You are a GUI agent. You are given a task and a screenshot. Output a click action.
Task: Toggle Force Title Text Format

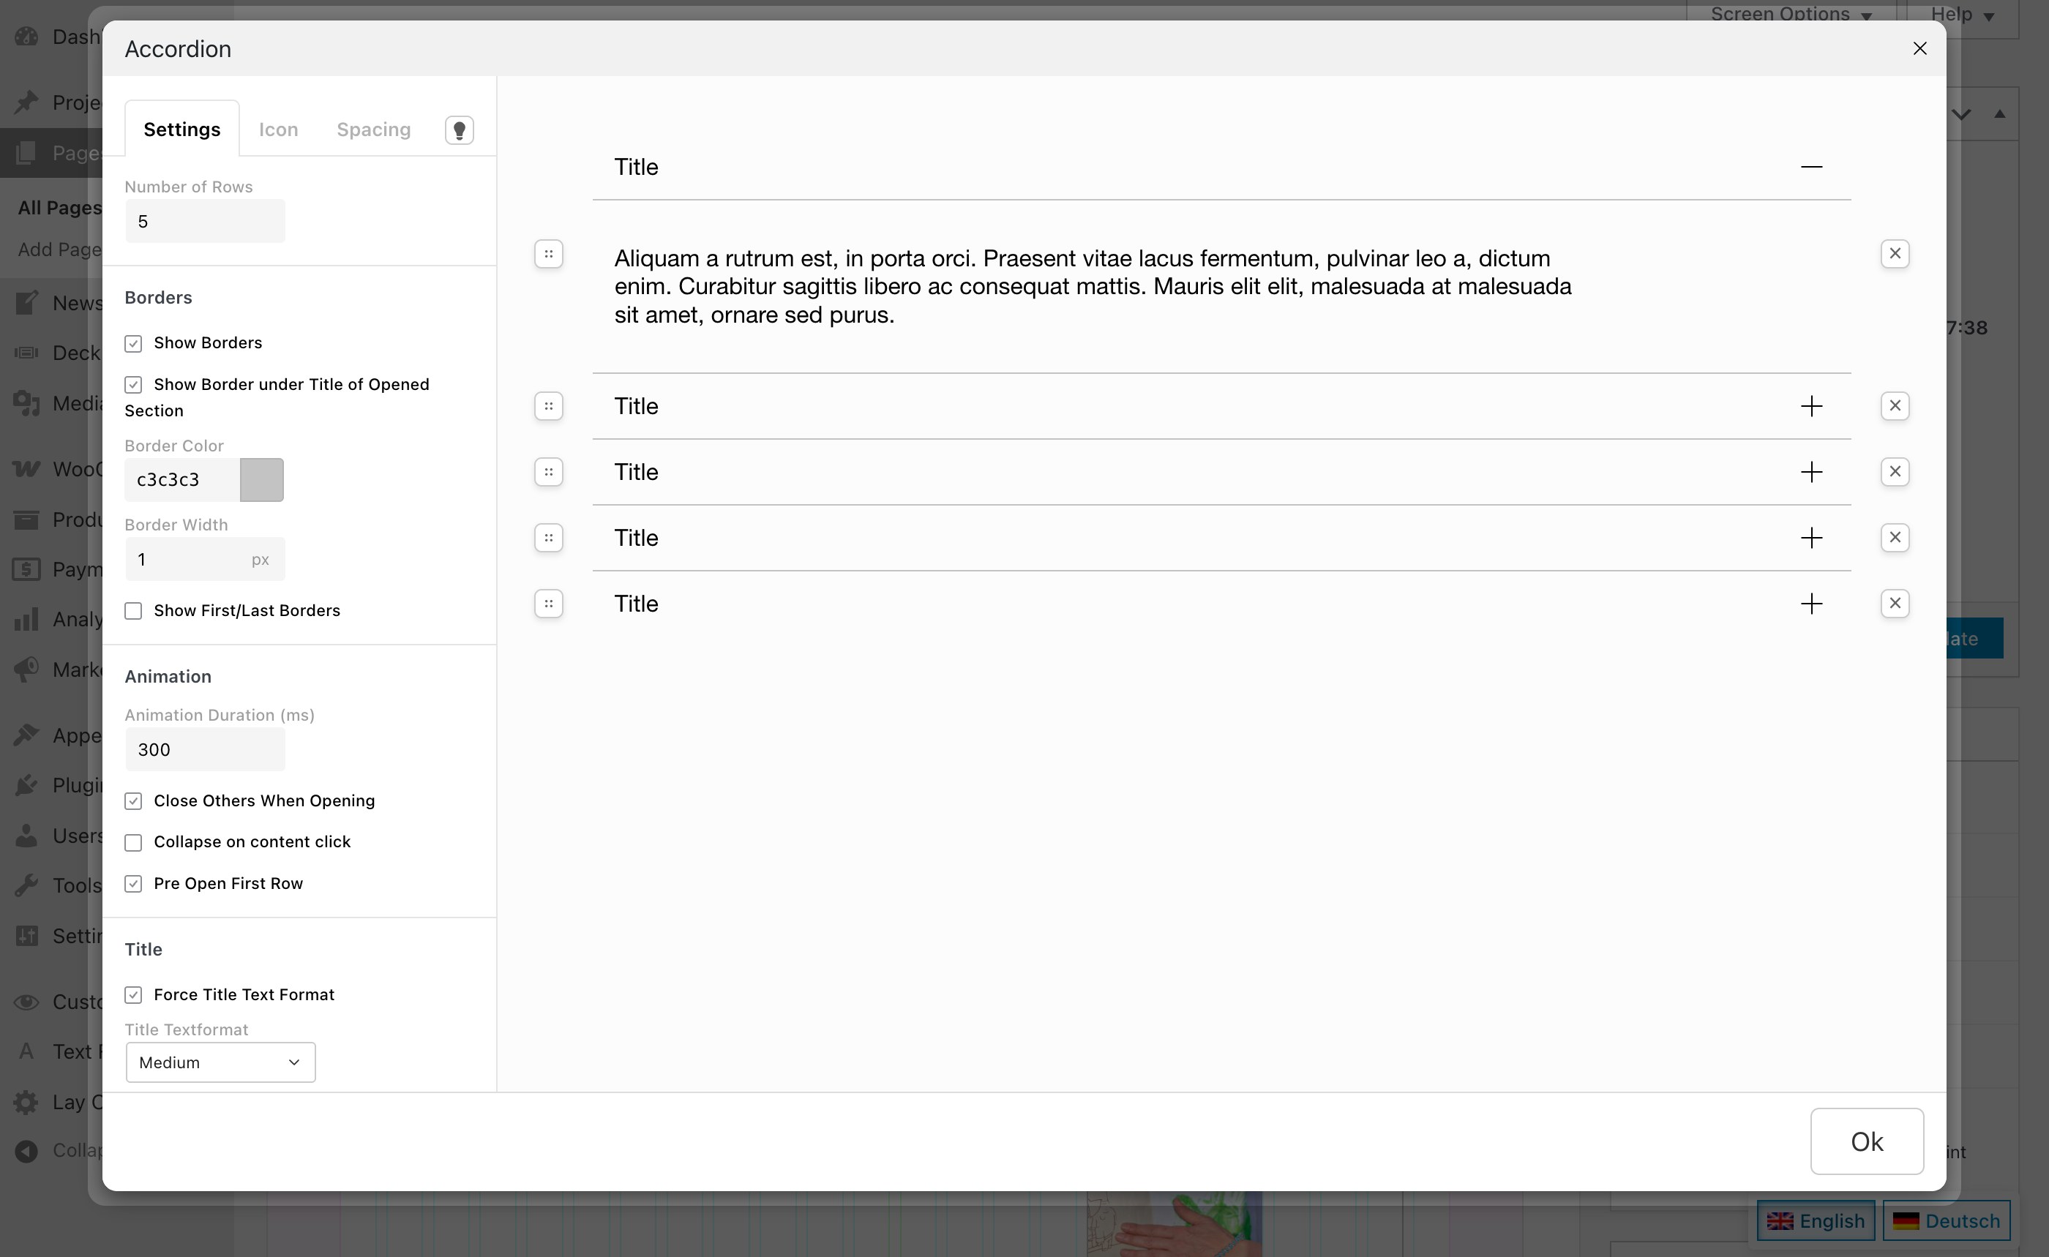coord(133,995)
